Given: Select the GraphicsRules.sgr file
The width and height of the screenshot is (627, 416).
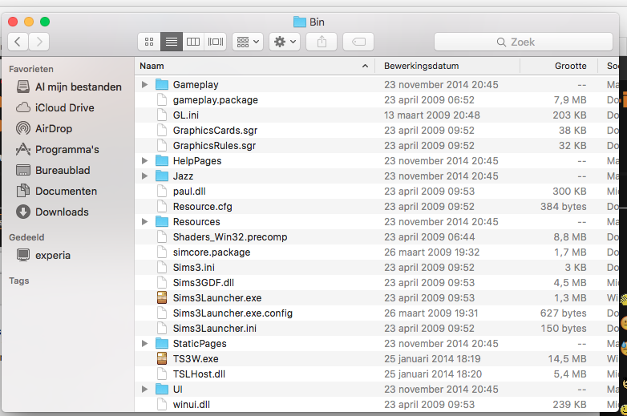Looking at the screenshot, I should pos(214,145).
